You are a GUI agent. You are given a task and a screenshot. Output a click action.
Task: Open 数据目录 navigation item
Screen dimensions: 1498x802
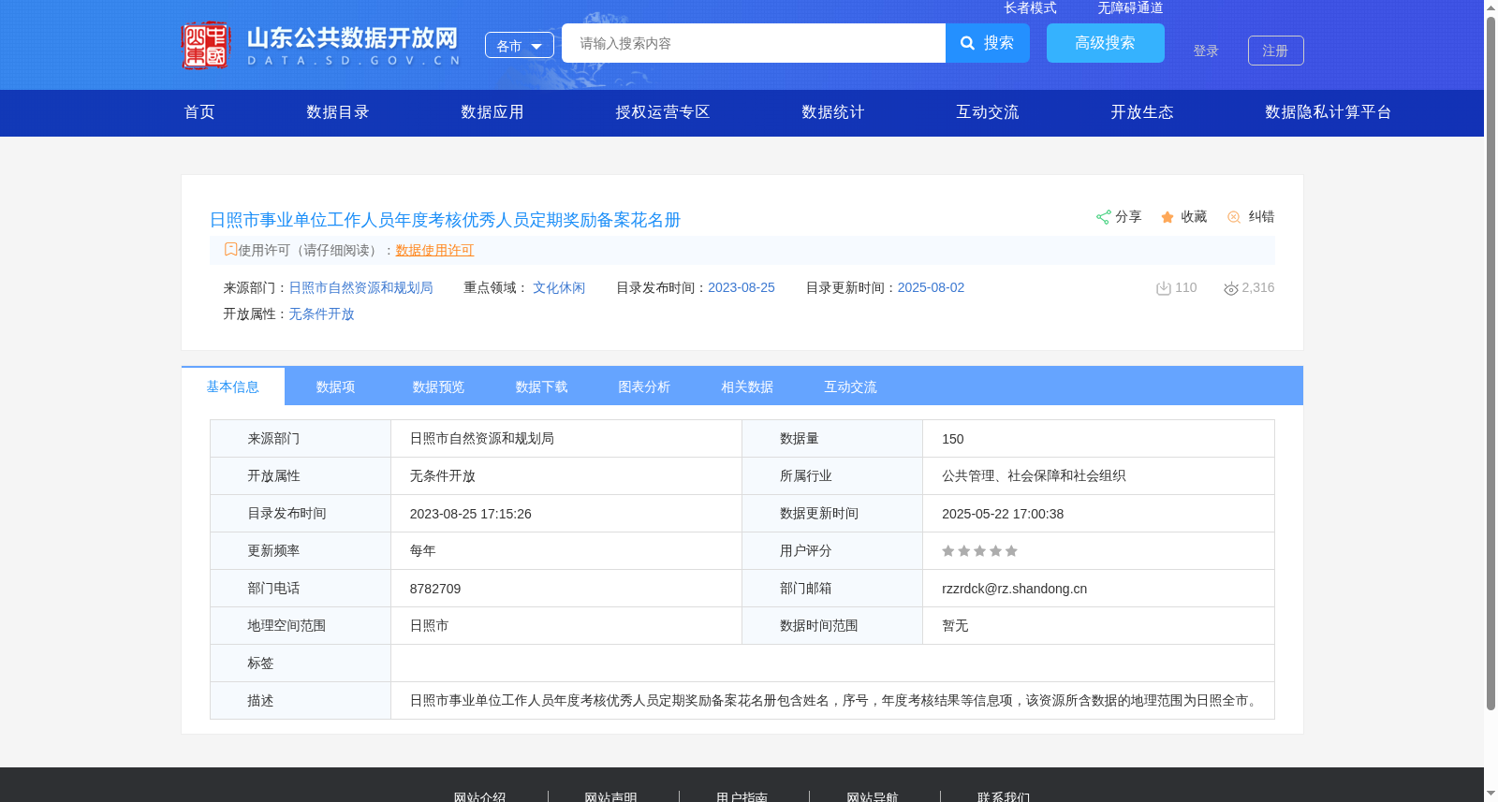click(338, 112)
